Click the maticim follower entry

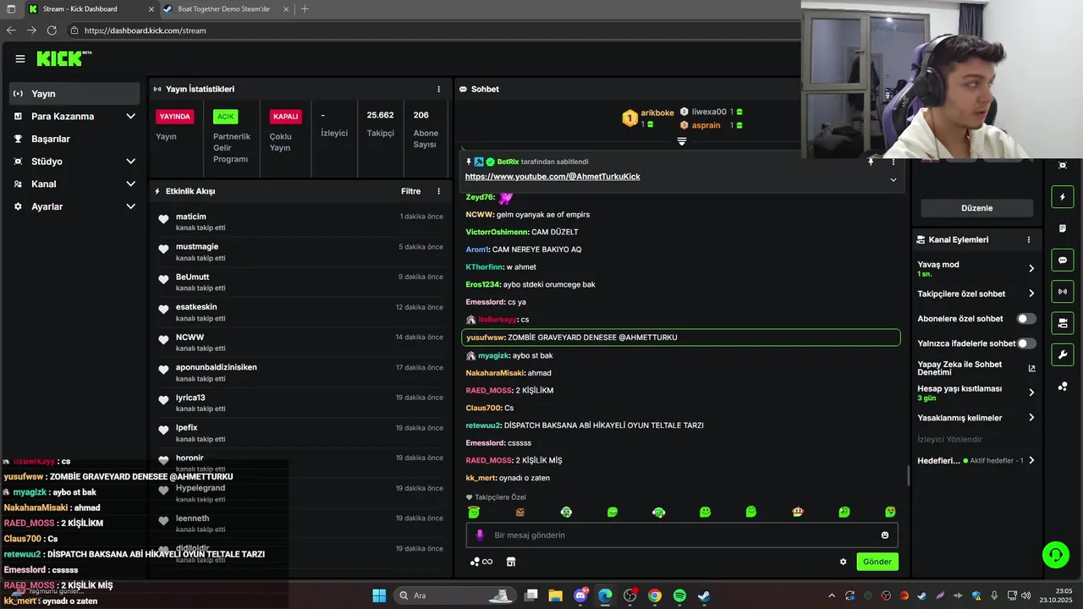300,222
